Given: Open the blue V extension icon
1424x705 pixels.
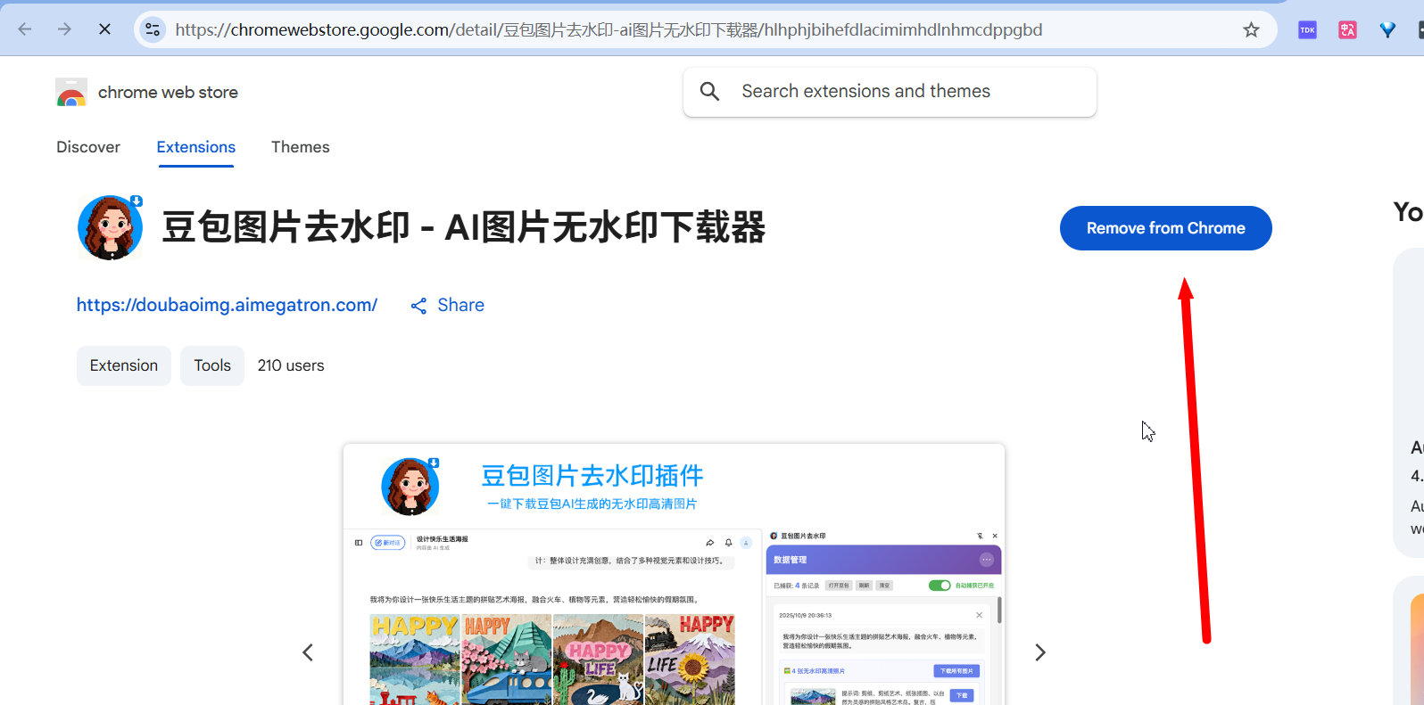Looking at the screenshot, I should coord(1387,29).
